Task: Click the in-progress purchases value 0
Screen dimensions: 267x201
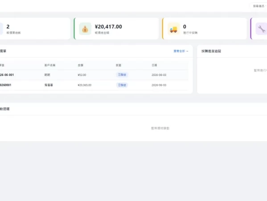Action: tap(185, 27)
